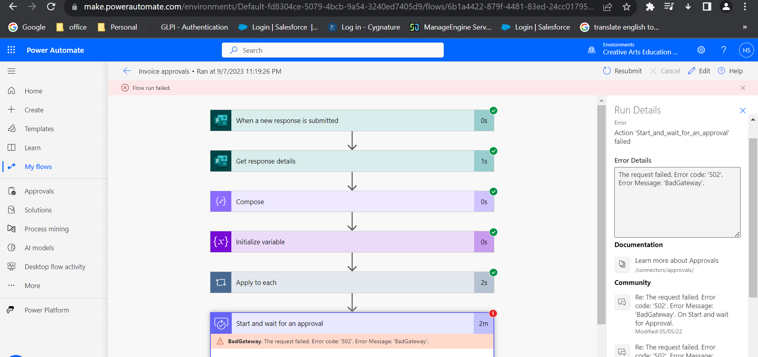This screenshot has width=758, height=357.
Task: Click the AI models icon
Action: [11, 247]
